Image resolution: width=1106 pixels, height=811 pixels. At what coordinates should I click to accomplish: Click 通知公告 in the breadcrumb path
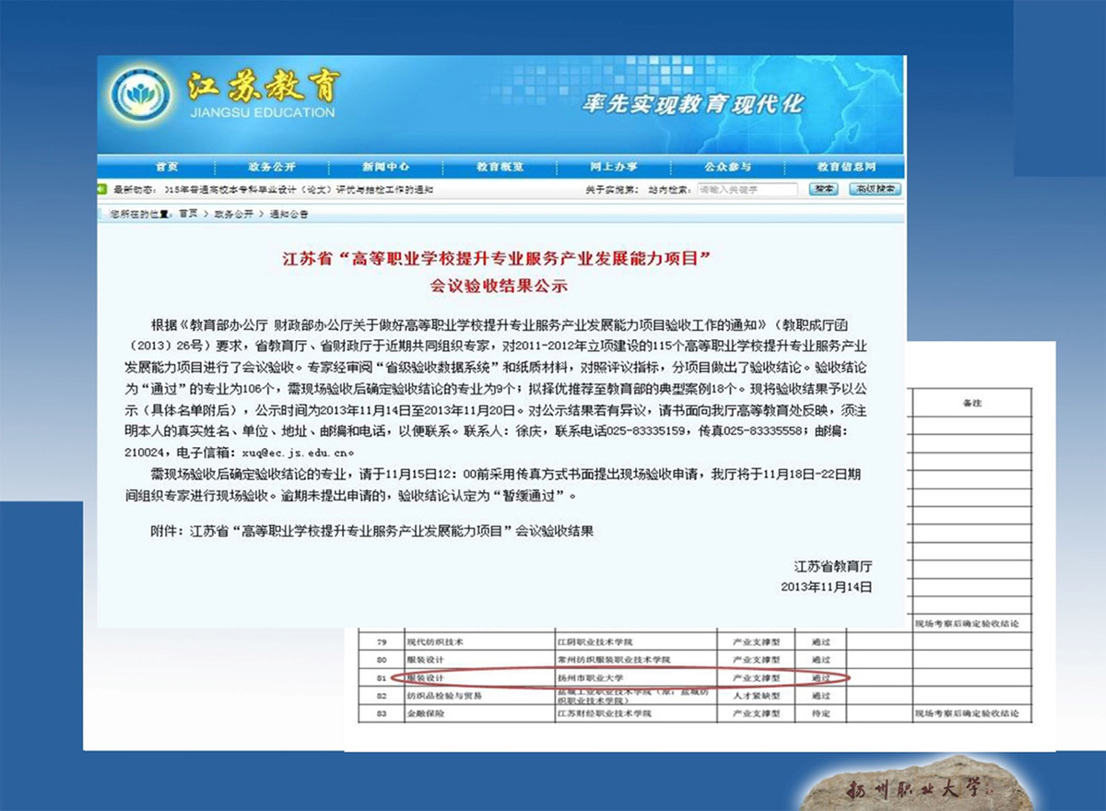tap(288, 214)
